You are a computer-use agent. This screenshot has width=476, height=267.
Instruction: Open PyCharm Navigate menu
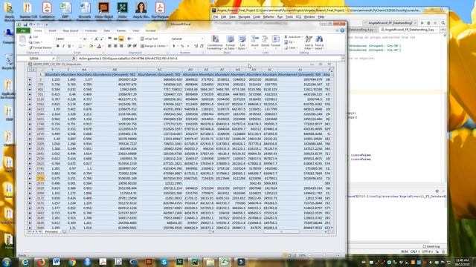tap(244, 17)
